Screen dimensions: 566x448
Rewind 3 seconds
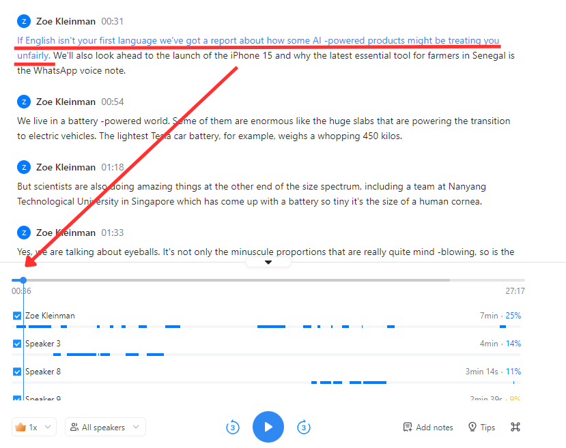click(x=233, y=428)
